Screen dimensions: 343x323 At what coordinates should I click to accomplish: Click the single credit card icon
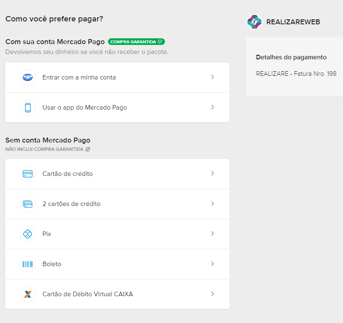coord(28,174)
